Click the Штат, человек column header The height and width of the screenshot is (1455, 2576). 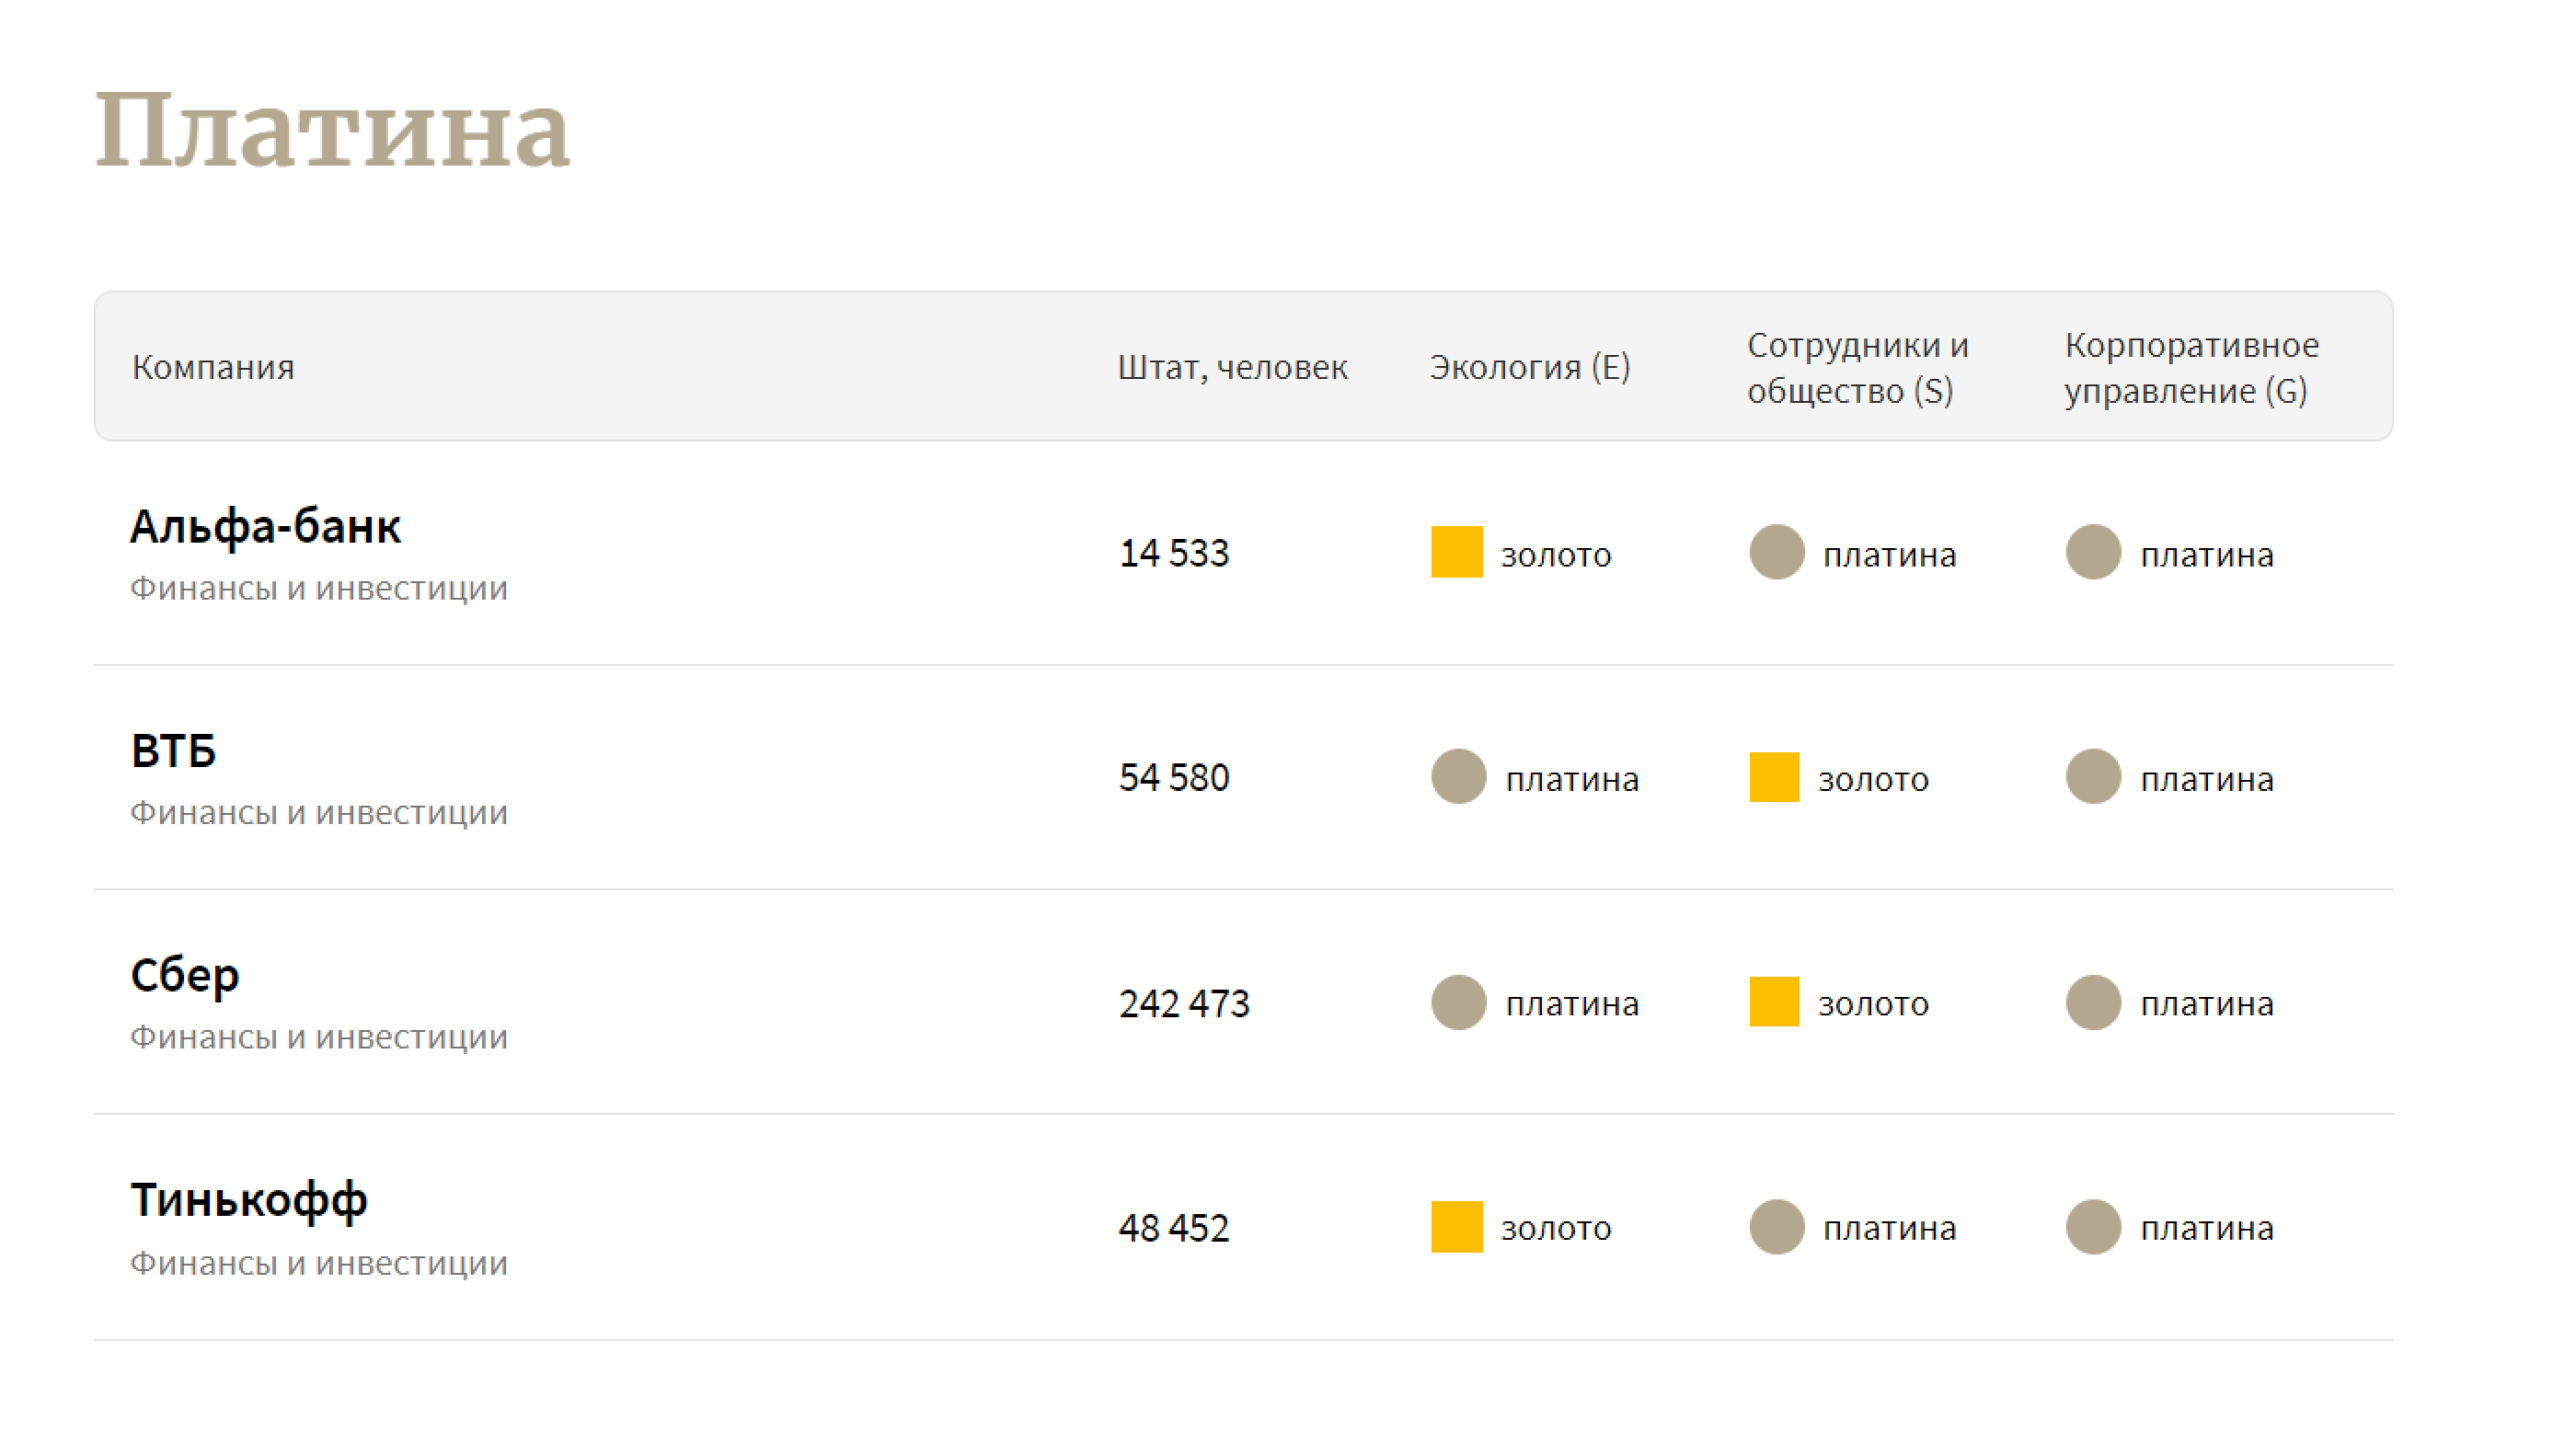tap(1232, 367)
